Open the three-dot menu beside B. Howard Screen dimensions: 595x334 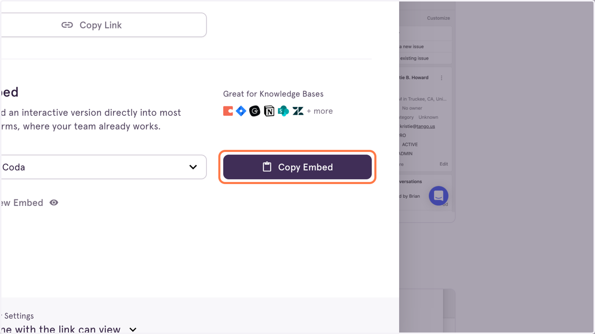tap(442, 78)
